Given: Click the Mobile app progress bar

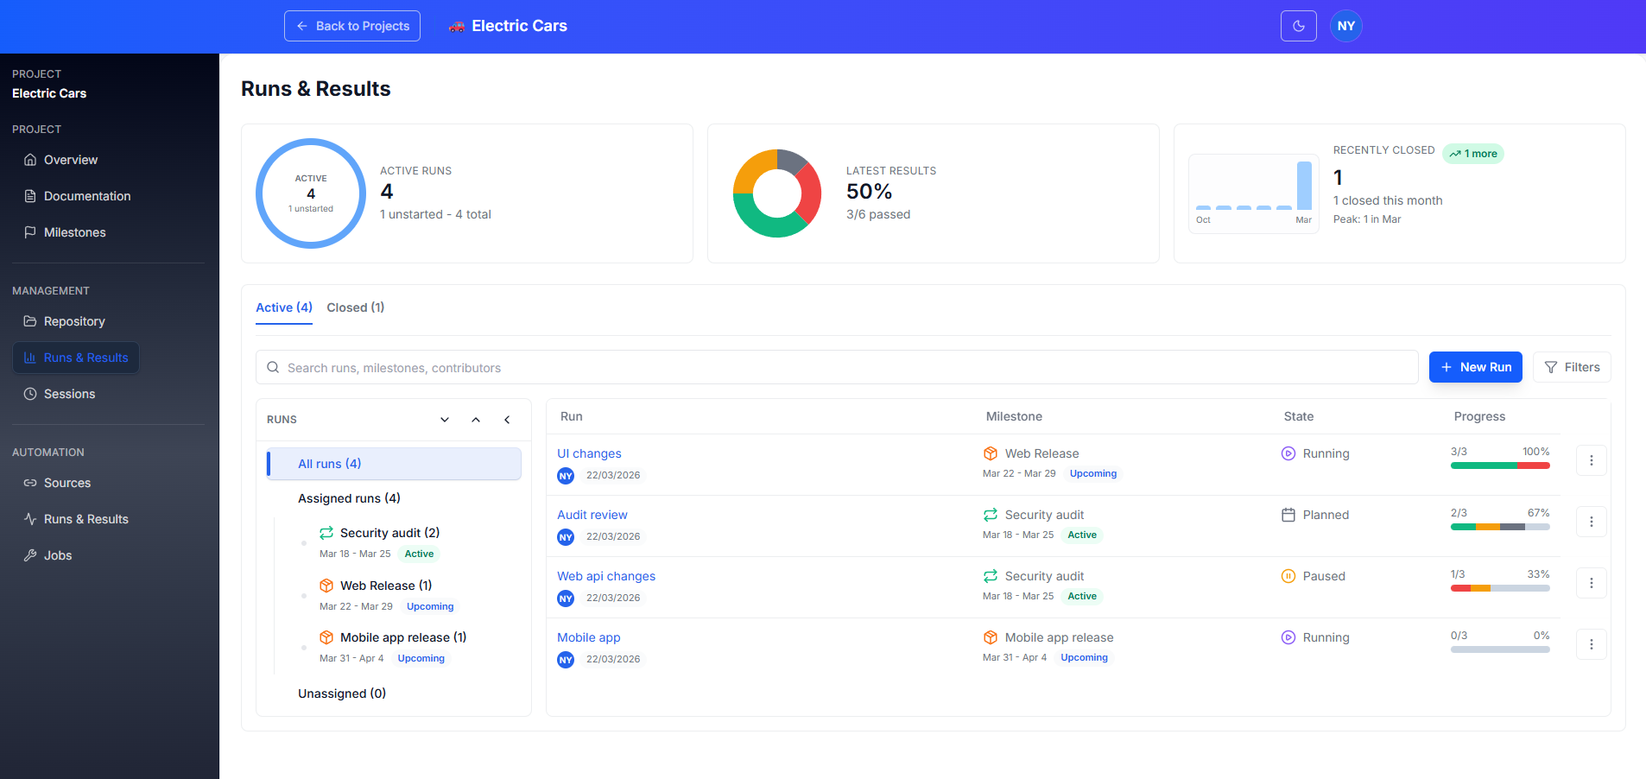Looking at the screenshot, I should (x=1500, y=649).
